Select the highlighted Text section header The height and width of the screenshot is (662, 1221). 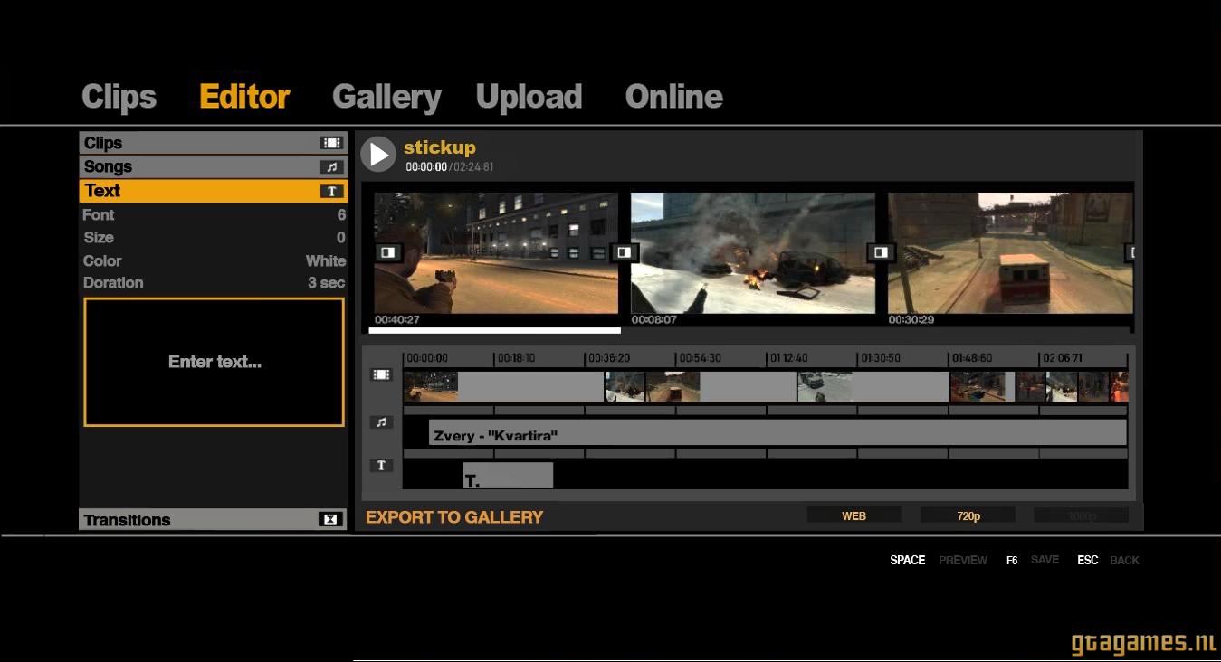[213, 191]
